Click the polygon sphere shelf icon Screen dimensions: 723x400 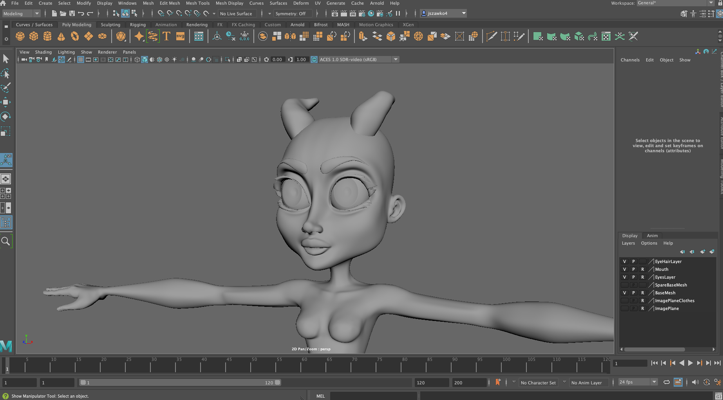[20, 36]
